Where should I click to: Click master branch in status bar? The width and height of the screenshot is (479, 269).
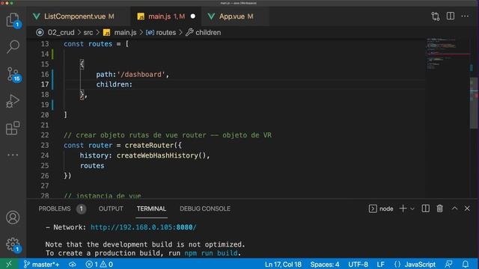(42, 264)
